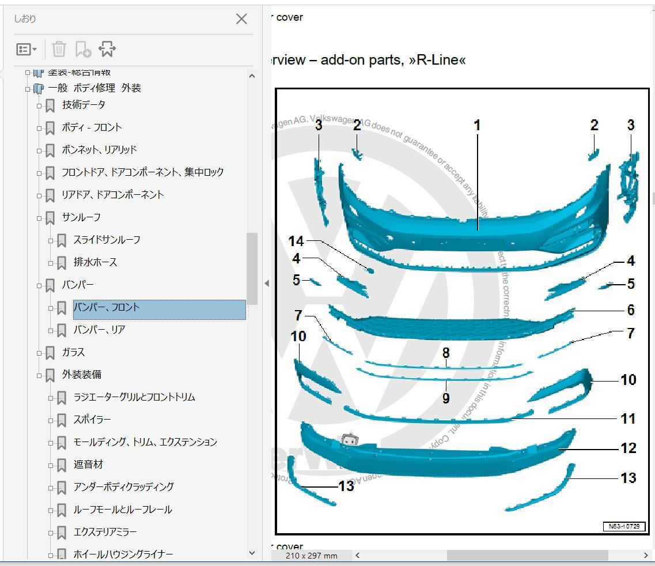Click part number 1 label in diagram

(476, 125)
